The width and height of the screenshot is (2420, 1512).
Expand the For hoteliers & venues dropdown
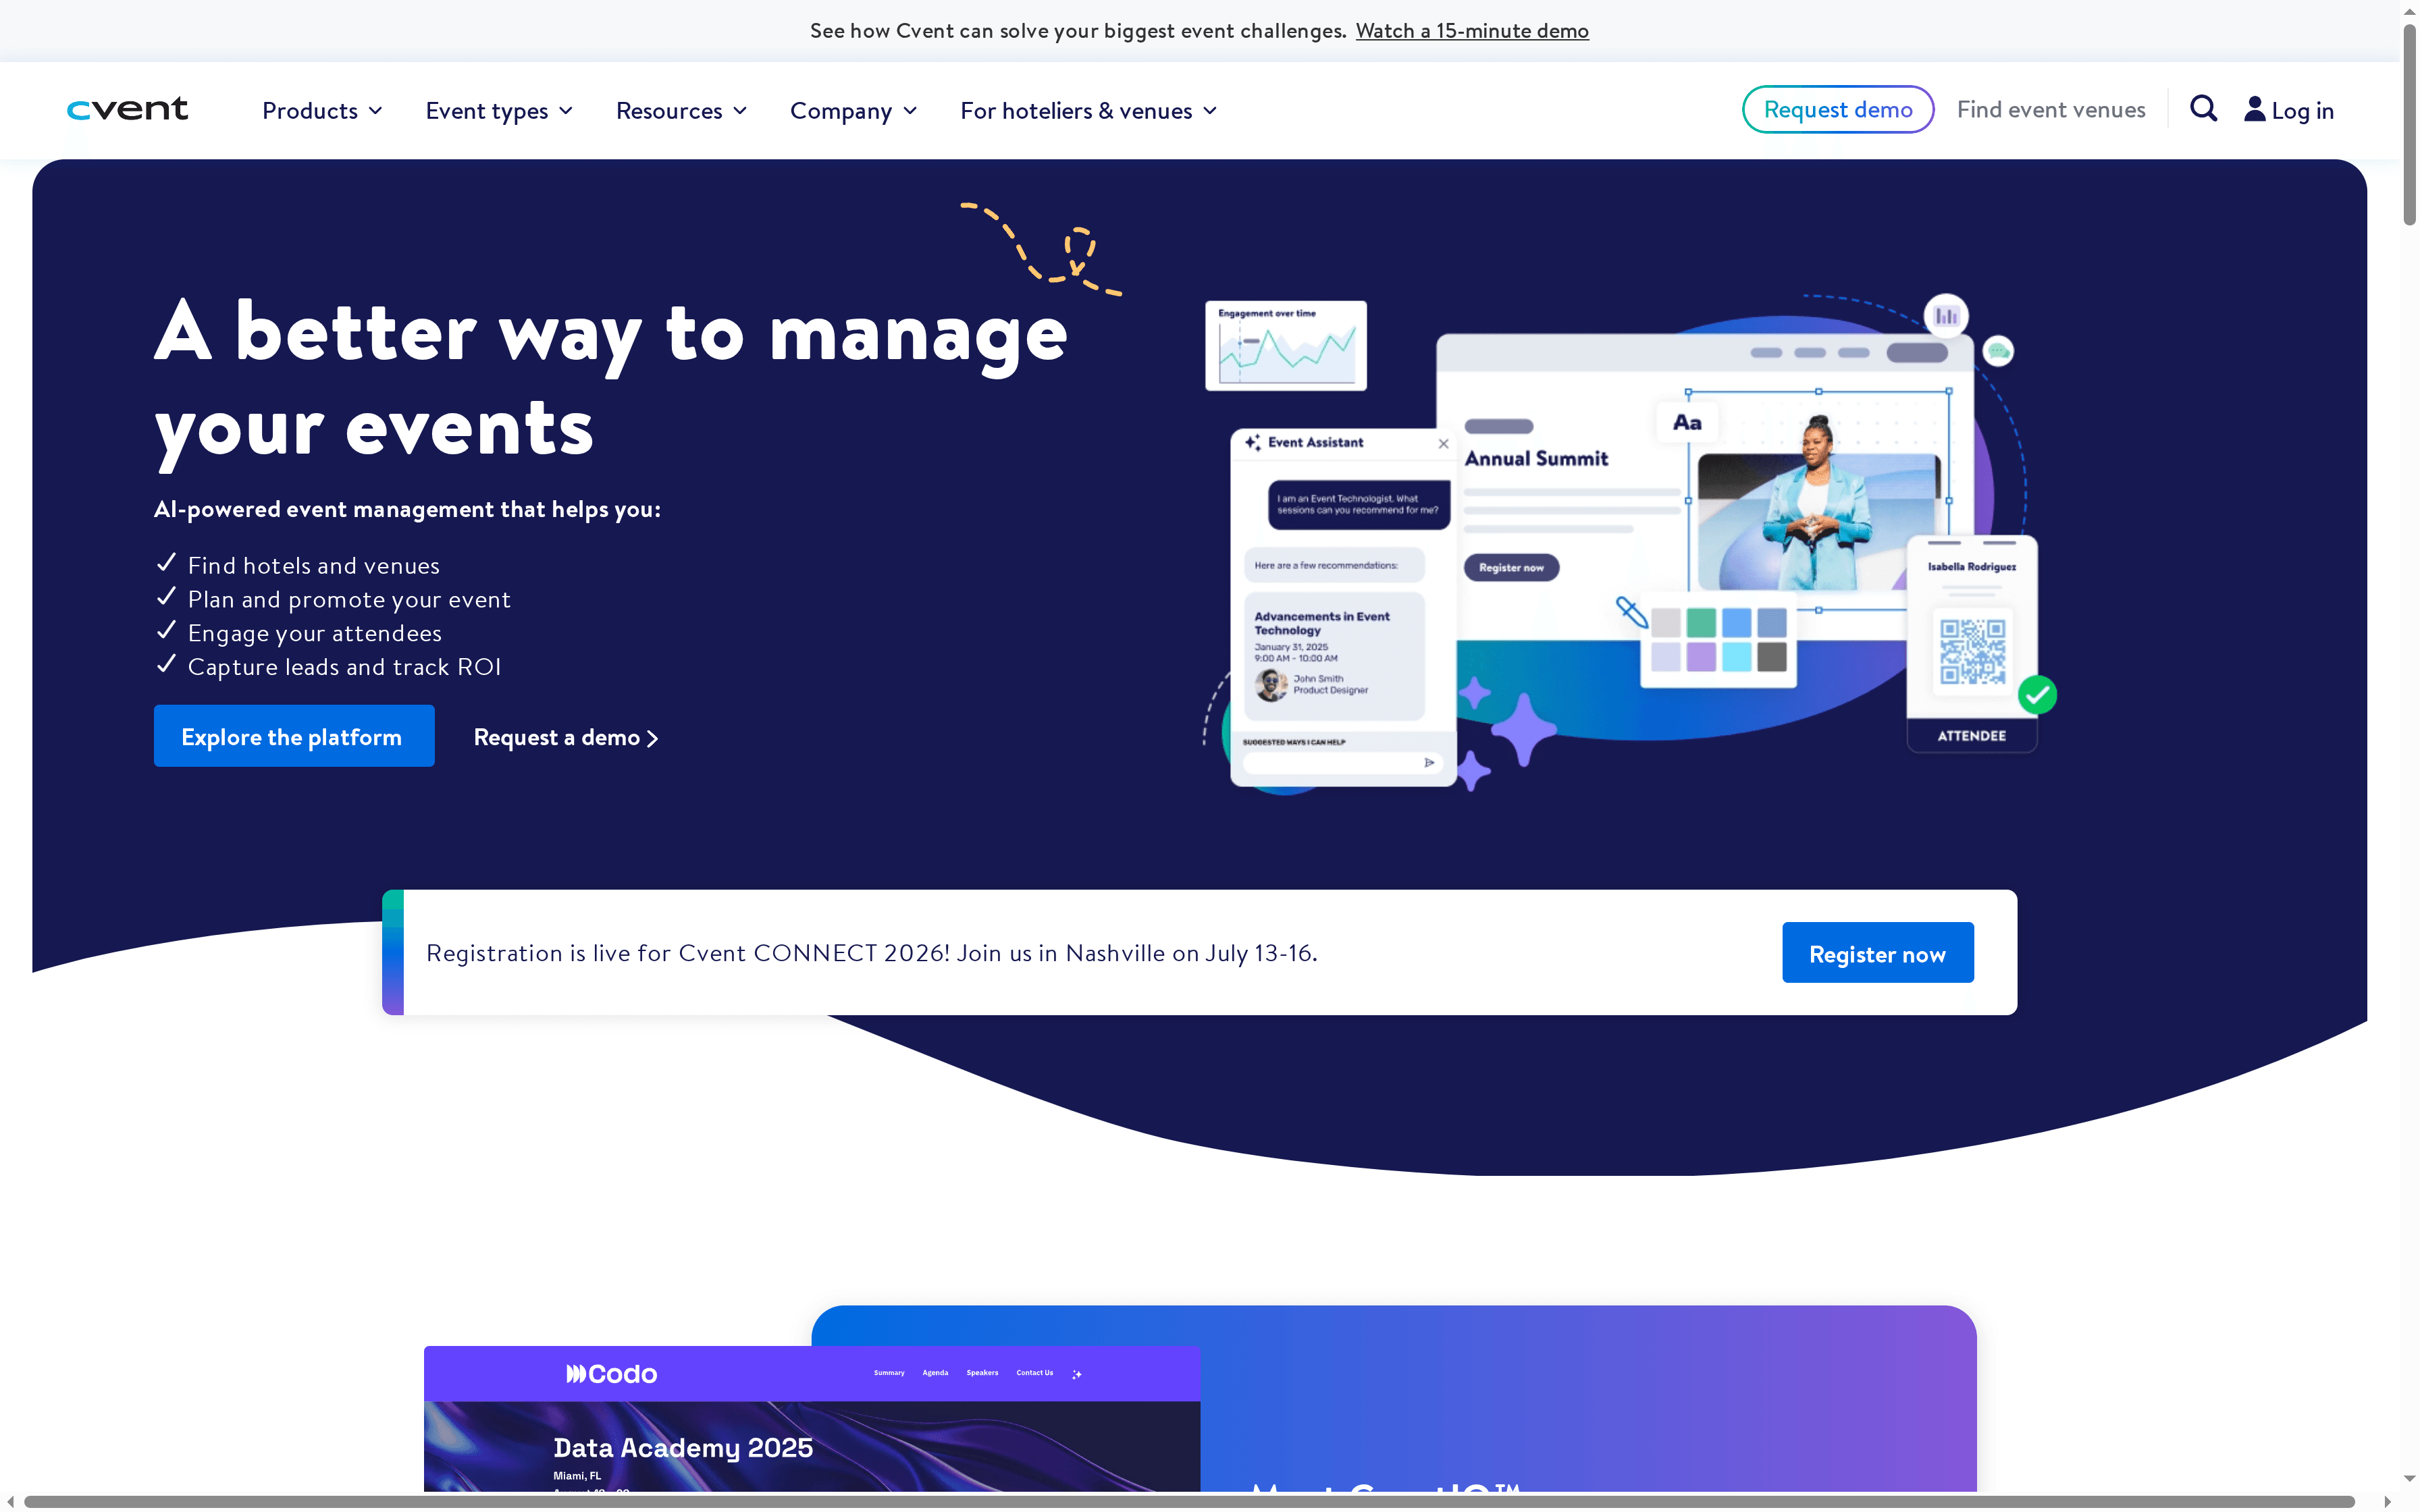[1086, 110]
